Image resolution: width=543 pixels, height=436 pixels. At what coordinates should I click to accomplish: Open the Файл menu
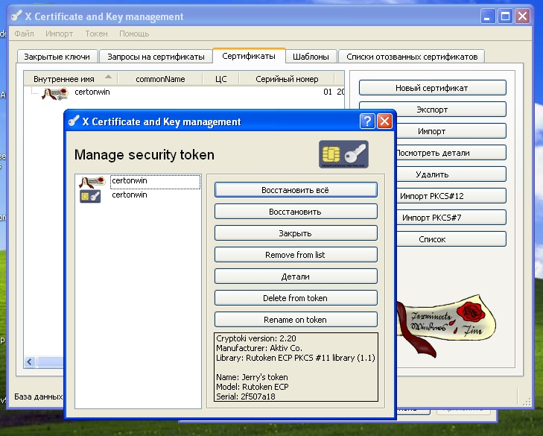click(x=24, y=34)
